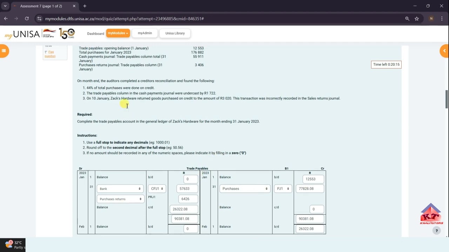
Task: Click the value 55 911 in the data list
Action: click(198, 57)
